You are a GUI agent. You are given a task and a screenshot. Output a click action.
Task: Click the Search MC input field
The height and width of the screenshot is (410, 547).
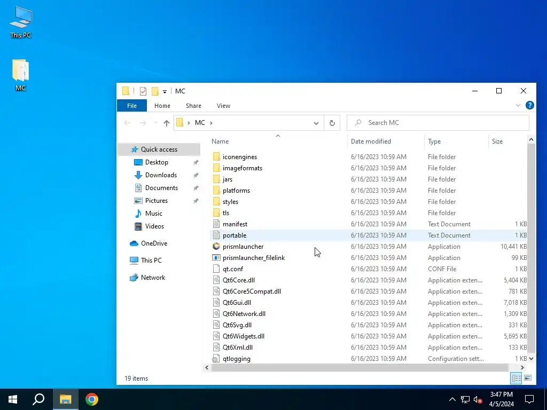point(438,123)
